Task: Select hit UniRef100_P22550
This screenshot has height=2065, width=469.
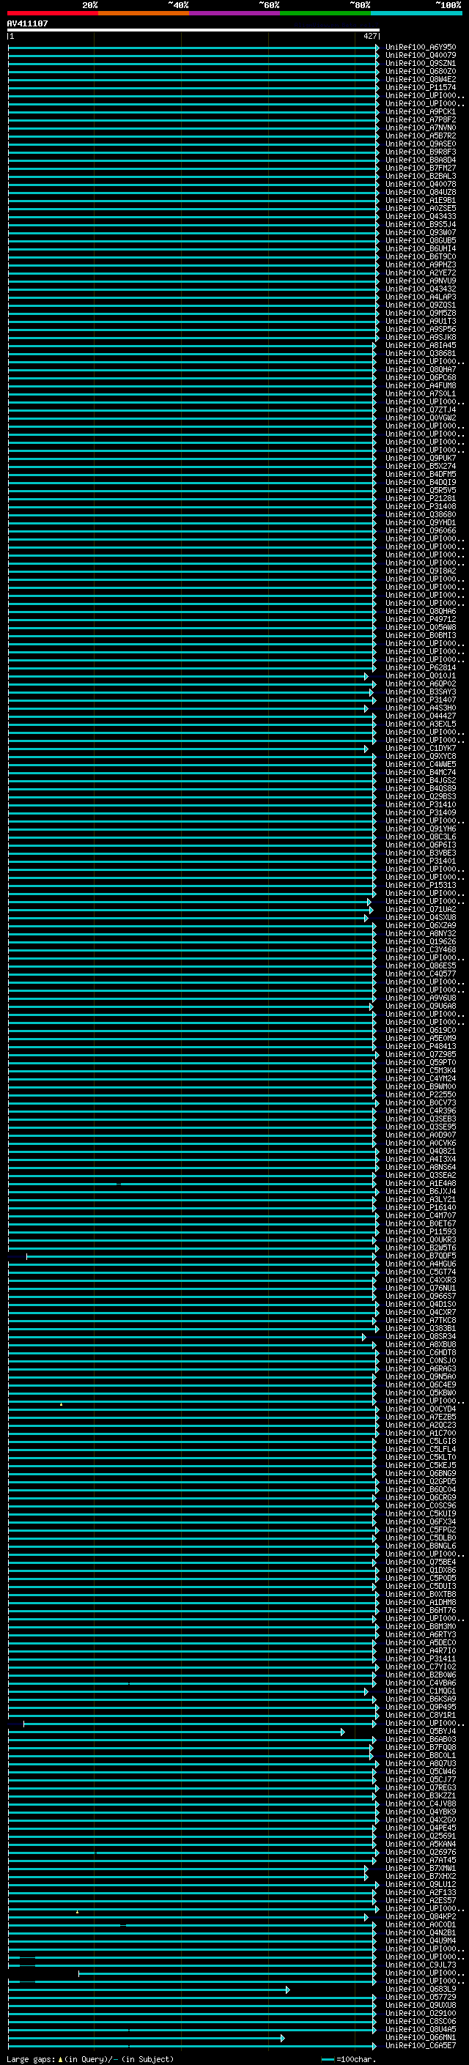Action: pyautogui.click(x=420, y=1094)
